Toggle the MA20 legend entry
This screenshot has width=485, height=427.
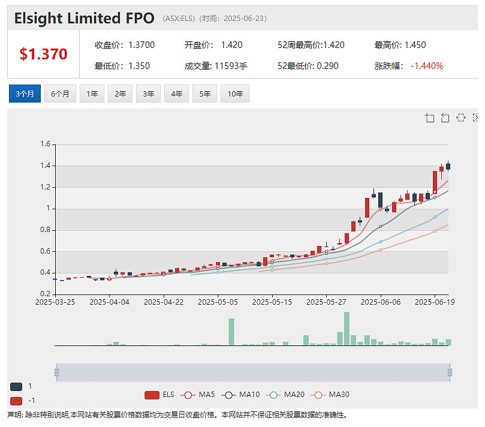[x=285, y=395]
